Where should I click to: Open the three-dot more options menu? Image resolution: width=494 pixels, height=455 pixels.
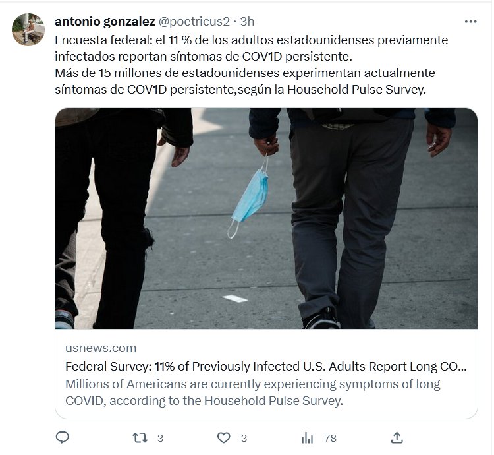470,22
